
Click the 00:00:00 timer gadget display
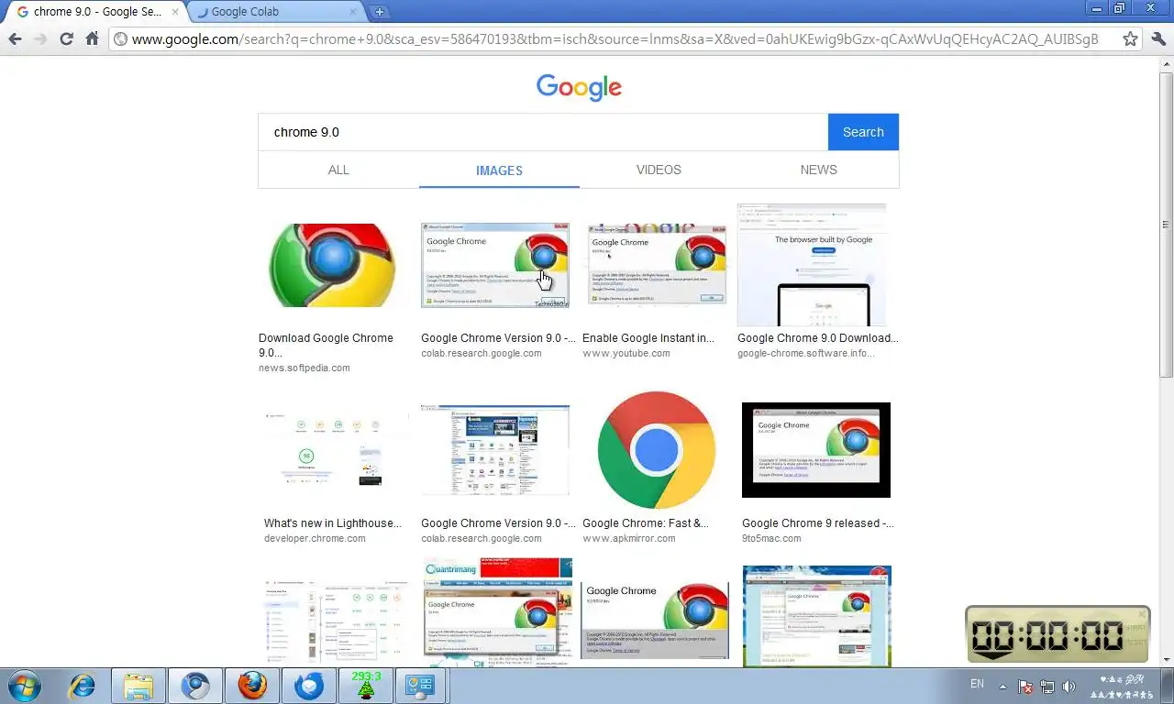(1047, 634)
